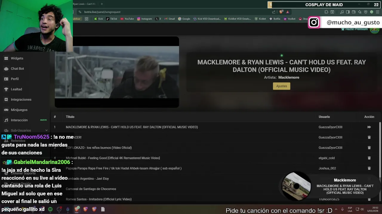The image size is (382, 214).
Task: Open the Kicklet bookmark
Action: [x=260, y=19]
